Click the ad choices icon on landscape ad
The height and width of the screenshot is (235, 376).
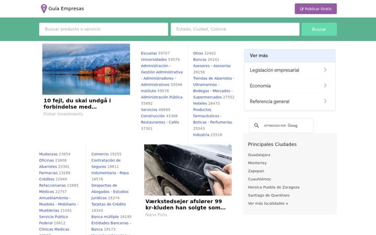click(128, 45)
